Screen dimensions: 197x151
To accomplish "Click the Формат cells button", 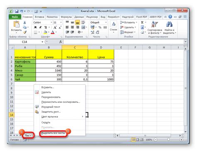I will tap(128, 32).
